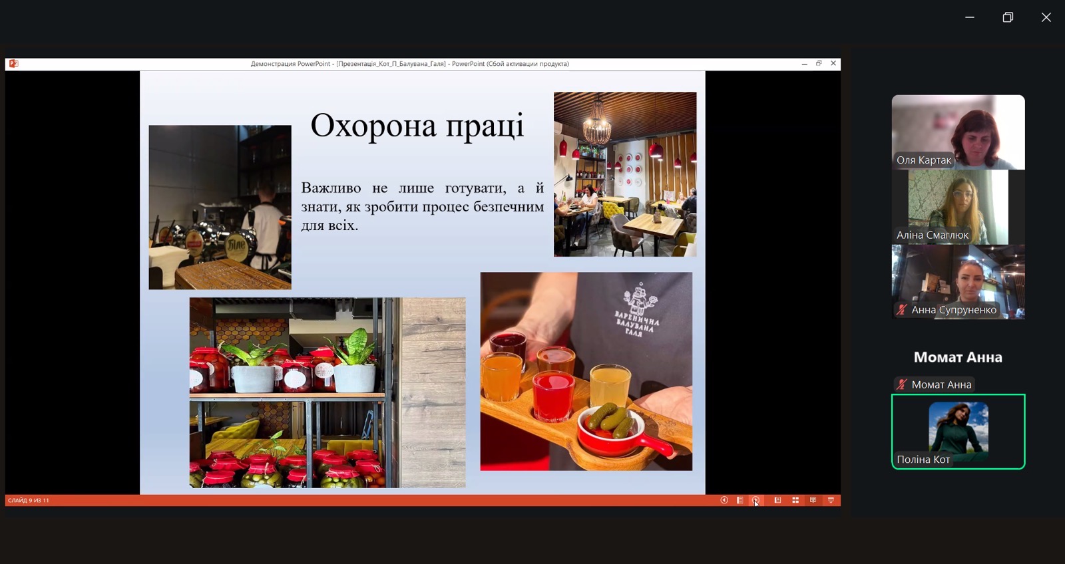Click muted microphone icon on Анна Супруненко tile
1065x564 pixels.
902,310
